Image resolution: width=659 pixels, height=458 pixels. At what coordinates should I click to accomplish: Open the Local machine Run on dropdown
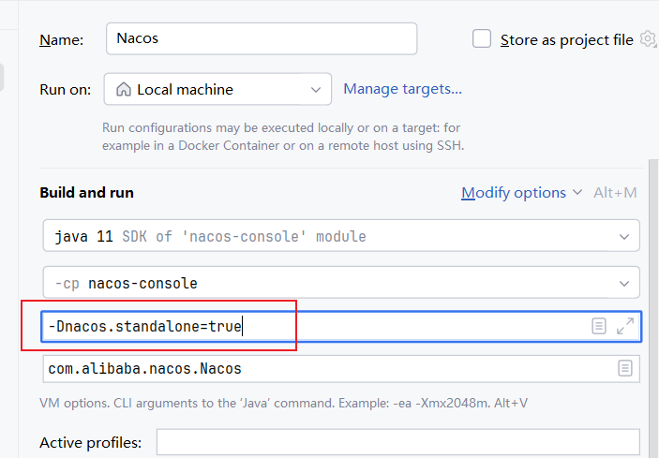pos(217,90)
